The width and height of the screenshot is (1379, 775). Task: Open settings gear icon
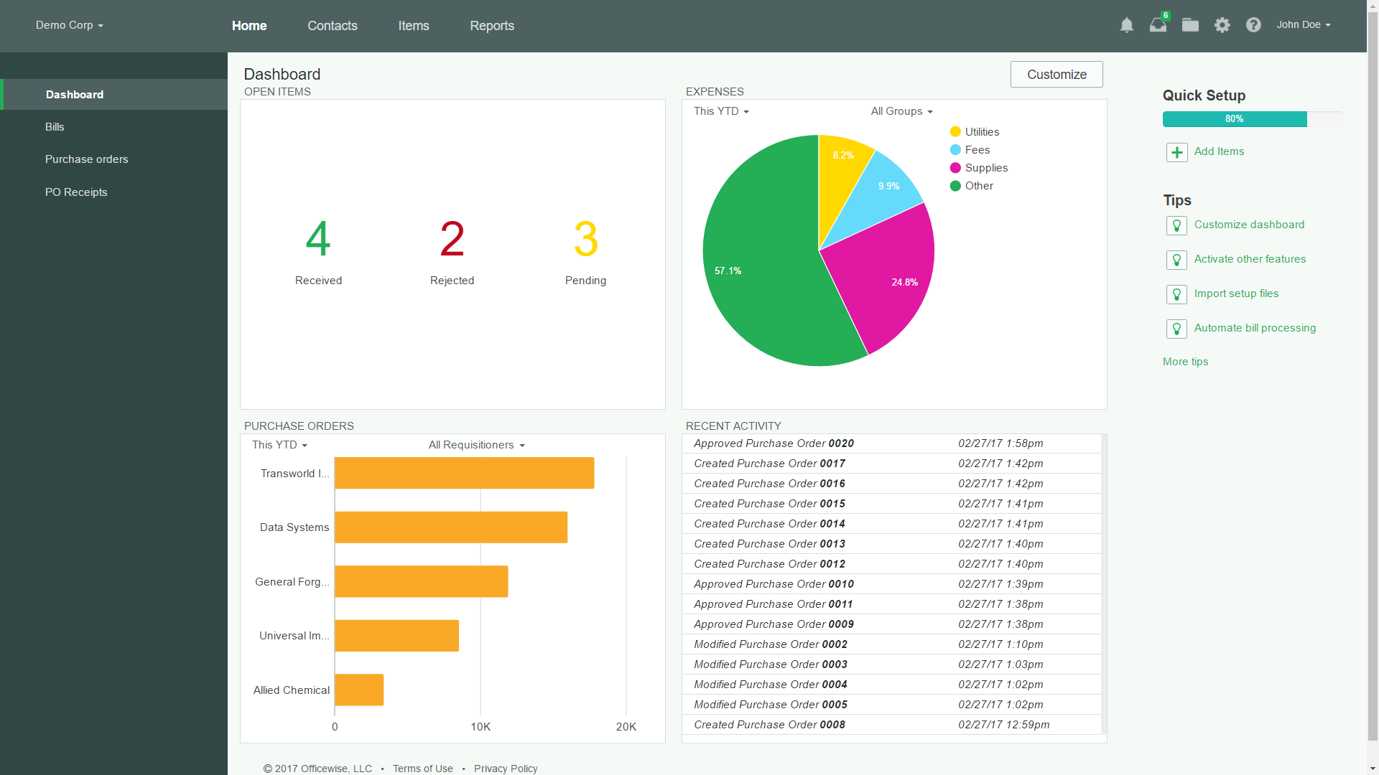[x=1222, y=25]
